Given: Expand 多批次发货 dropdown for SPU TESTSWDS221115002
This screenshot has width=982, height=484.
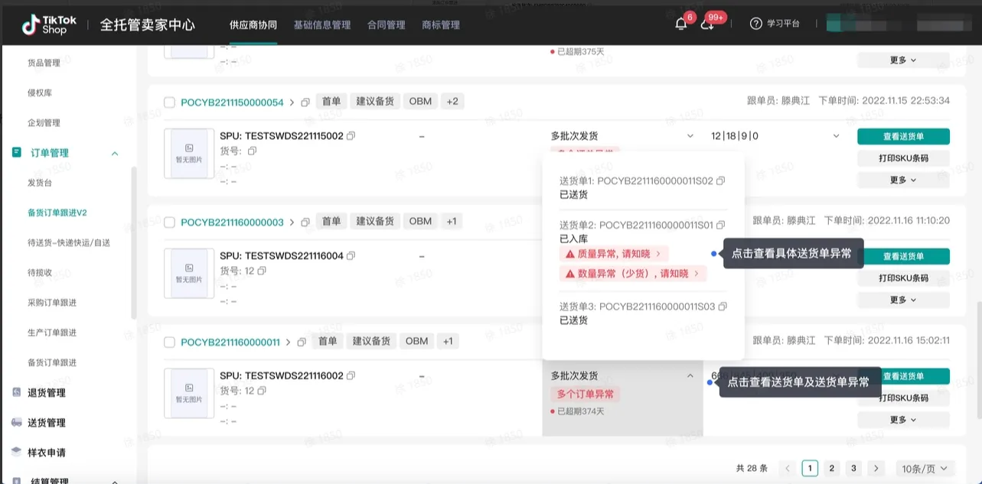Looking at the screenshot, I should (x=690, y=136).
